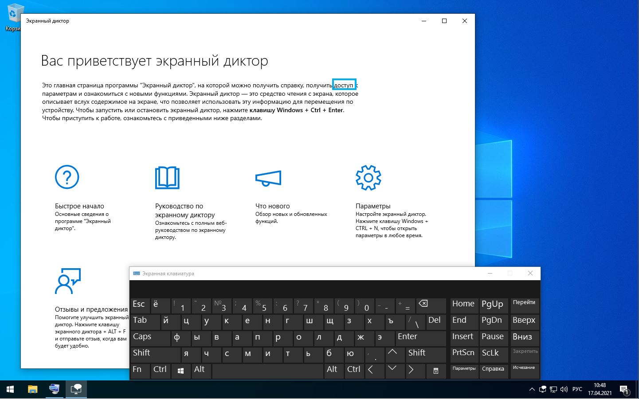Open What's New megaphone icon
The width and height of the screenshot is (639, 399).
tap(268, 178)
